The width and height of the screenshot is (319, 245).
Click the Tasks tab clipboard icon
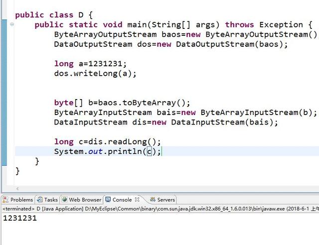tap(40, 200)
